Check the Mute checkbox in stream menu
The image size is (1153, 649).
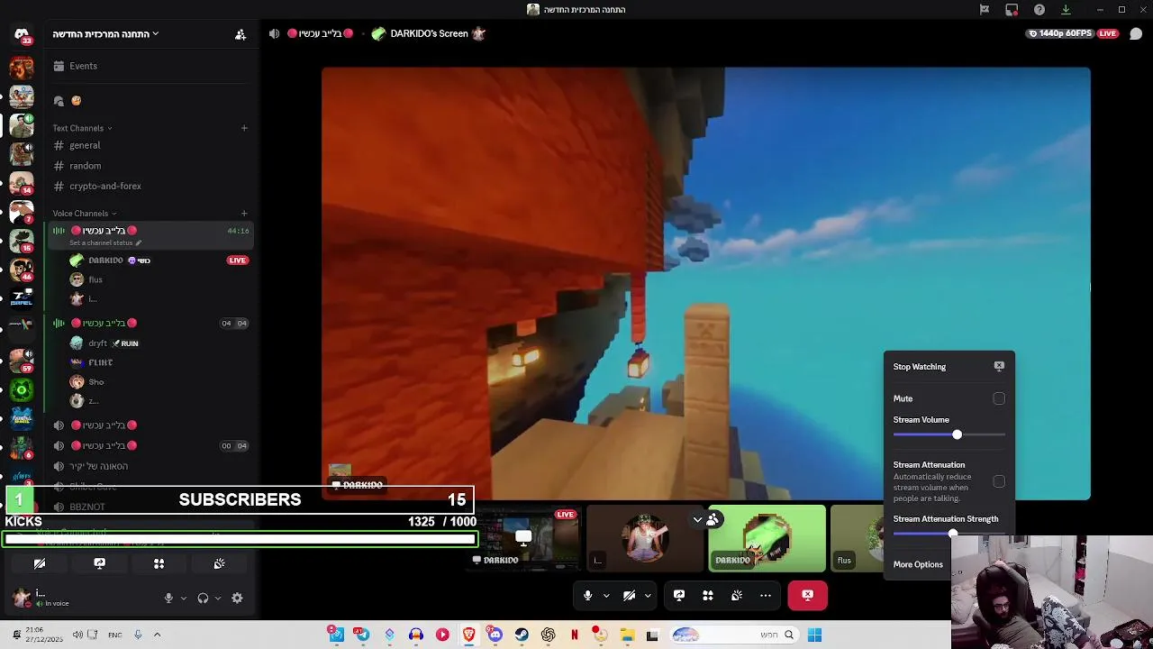(999, 398)
